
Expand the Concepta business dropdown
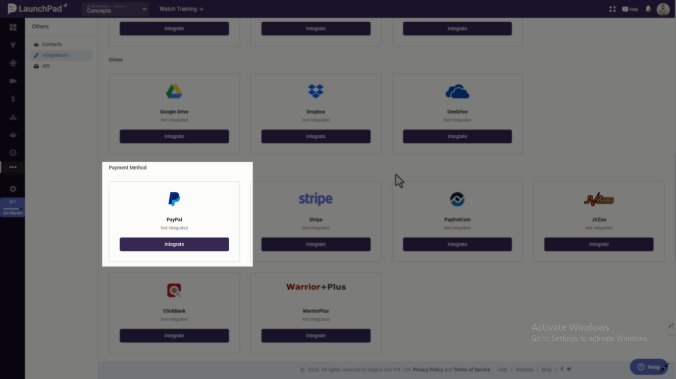click(115, 9)
